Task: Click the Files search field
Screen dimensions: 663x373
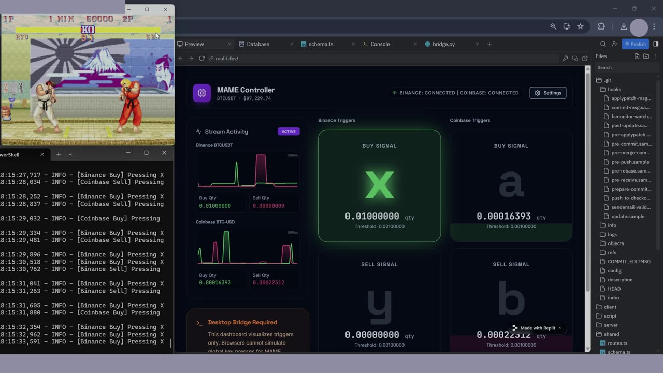Action: pyautogui.click(x=626, y=67)
